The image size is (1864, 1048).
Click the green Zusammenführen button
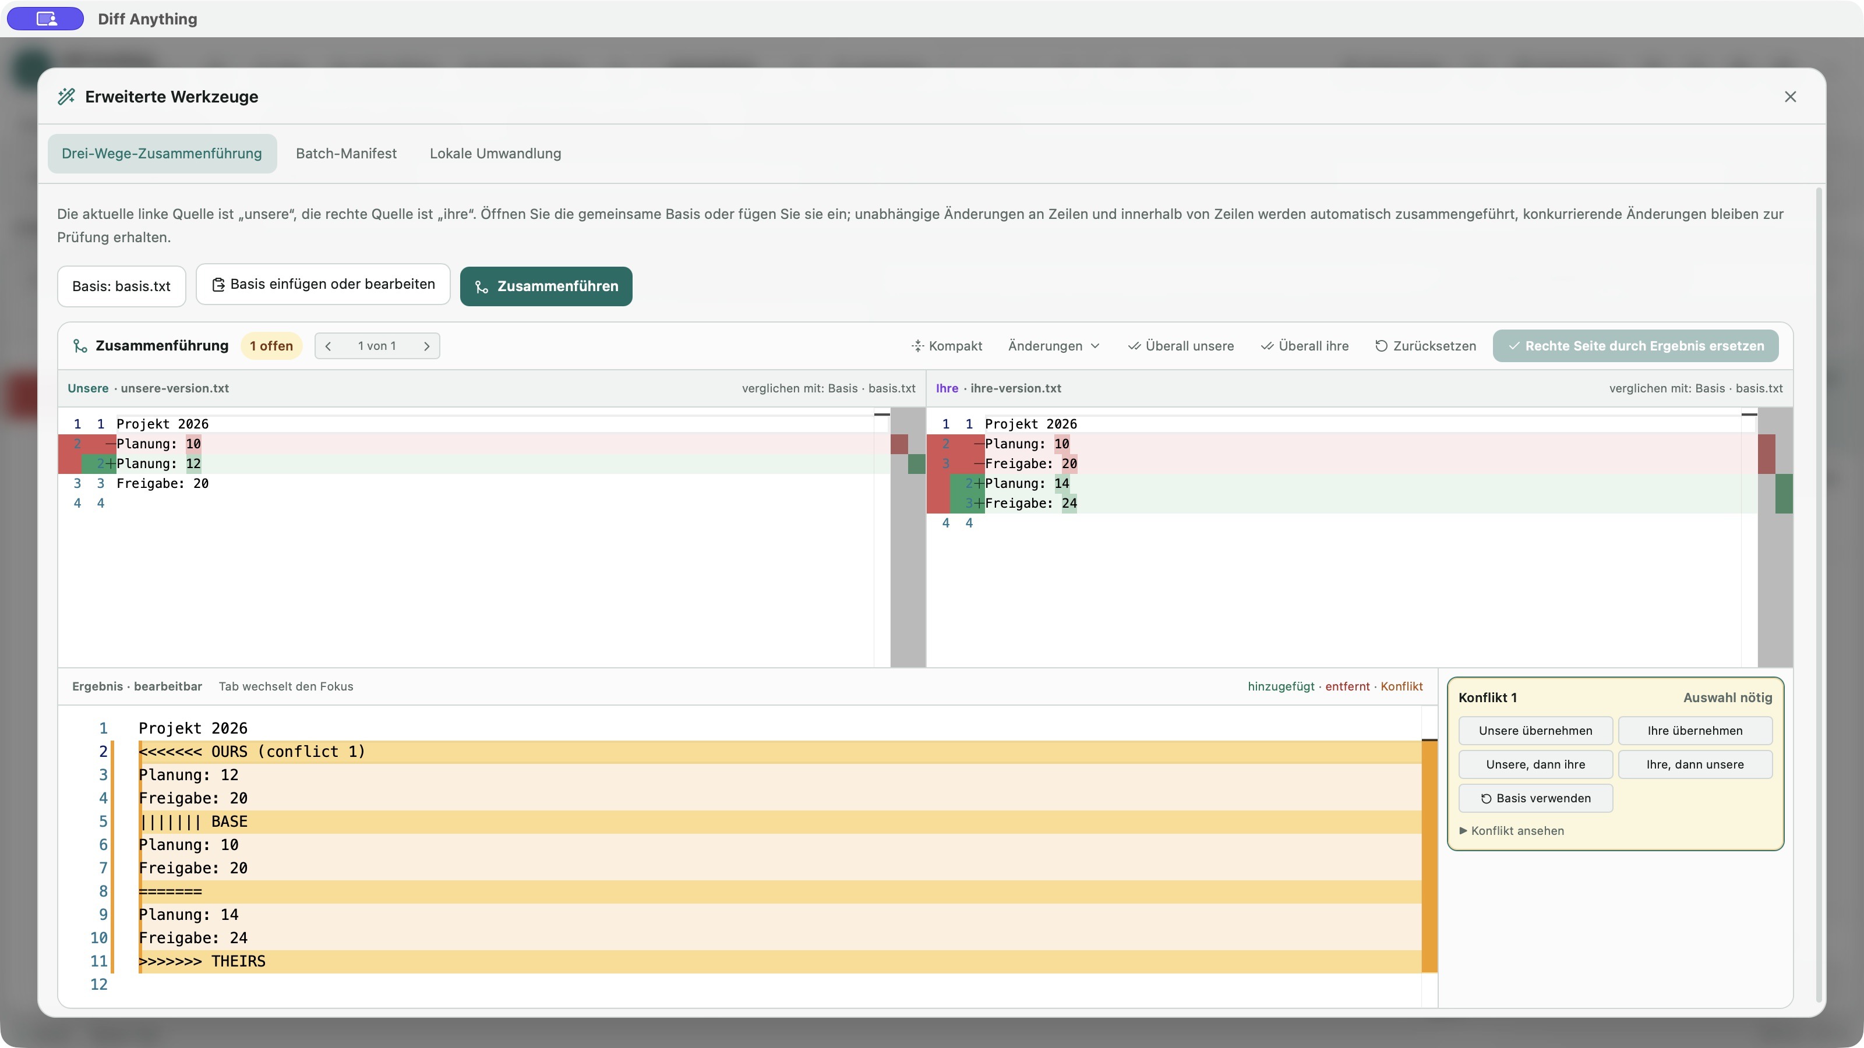tap(546, 286)
